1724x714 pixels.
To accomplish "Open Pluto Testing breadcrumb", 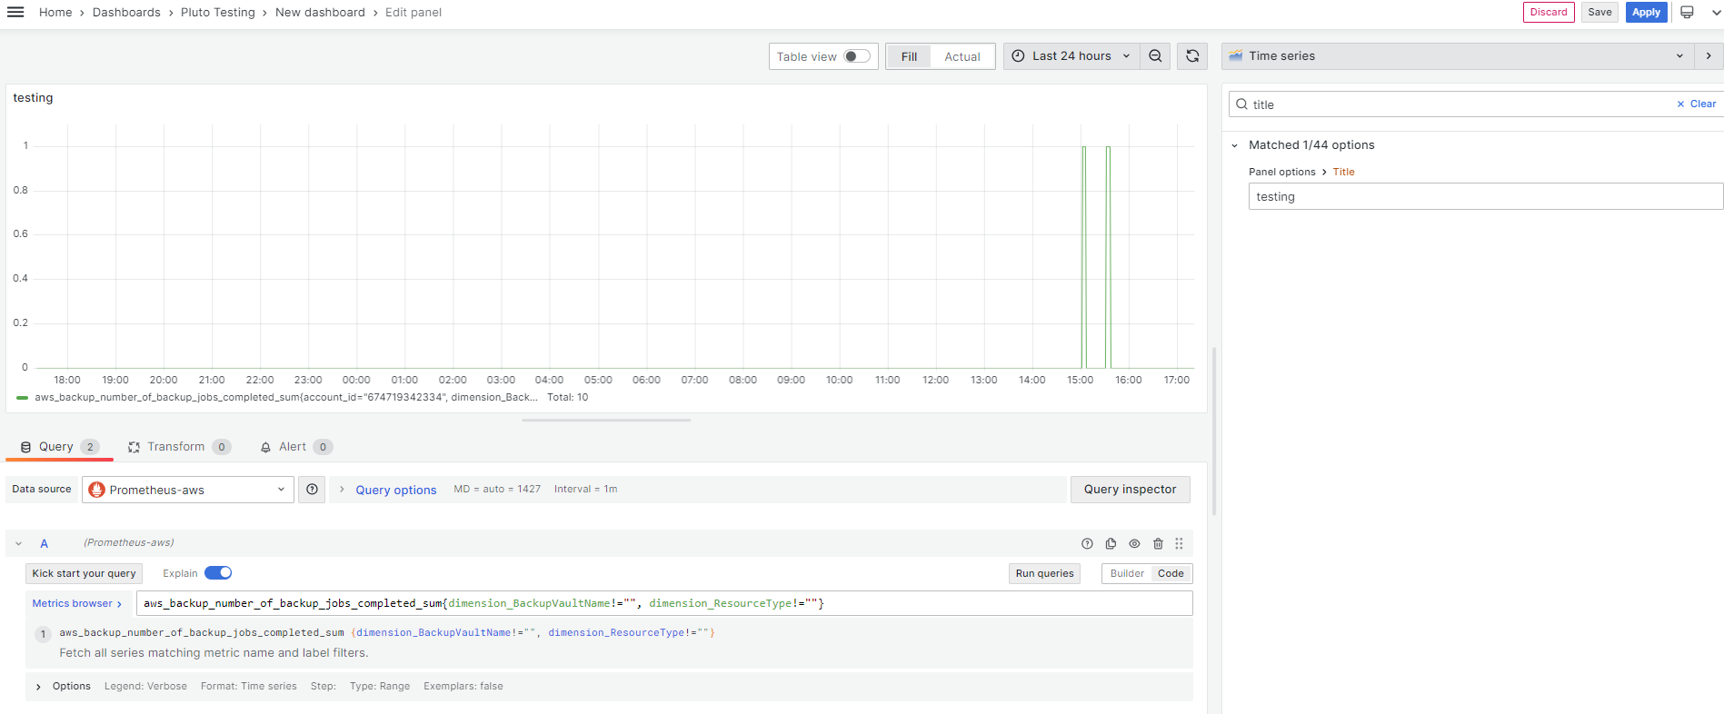I will pyautogui.click(x=218, y=13).
